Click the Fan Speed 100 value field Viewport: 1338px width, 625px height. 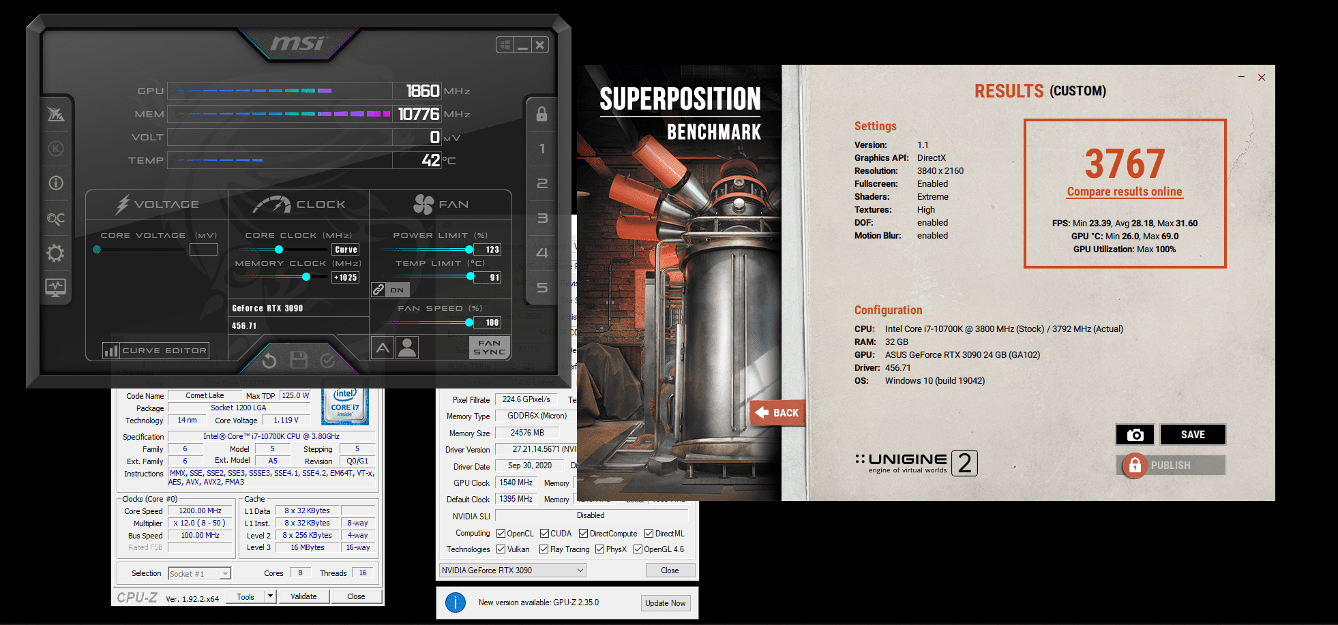pos(488,322)
